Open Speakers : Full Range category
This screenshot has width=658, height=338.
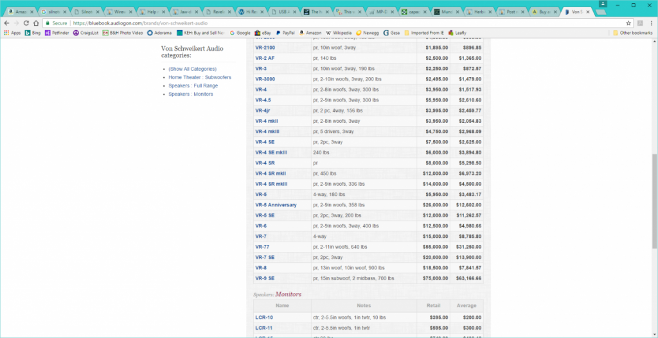[193, 85]
